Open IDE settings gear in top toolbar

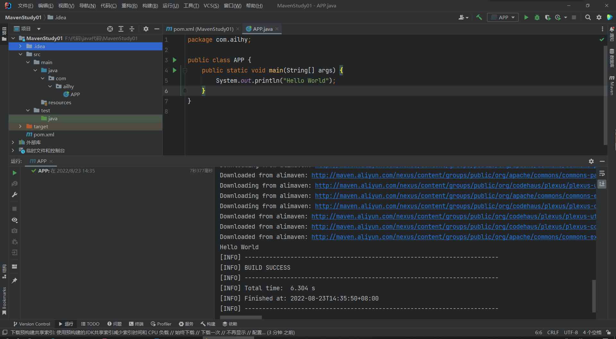(599, 17)
